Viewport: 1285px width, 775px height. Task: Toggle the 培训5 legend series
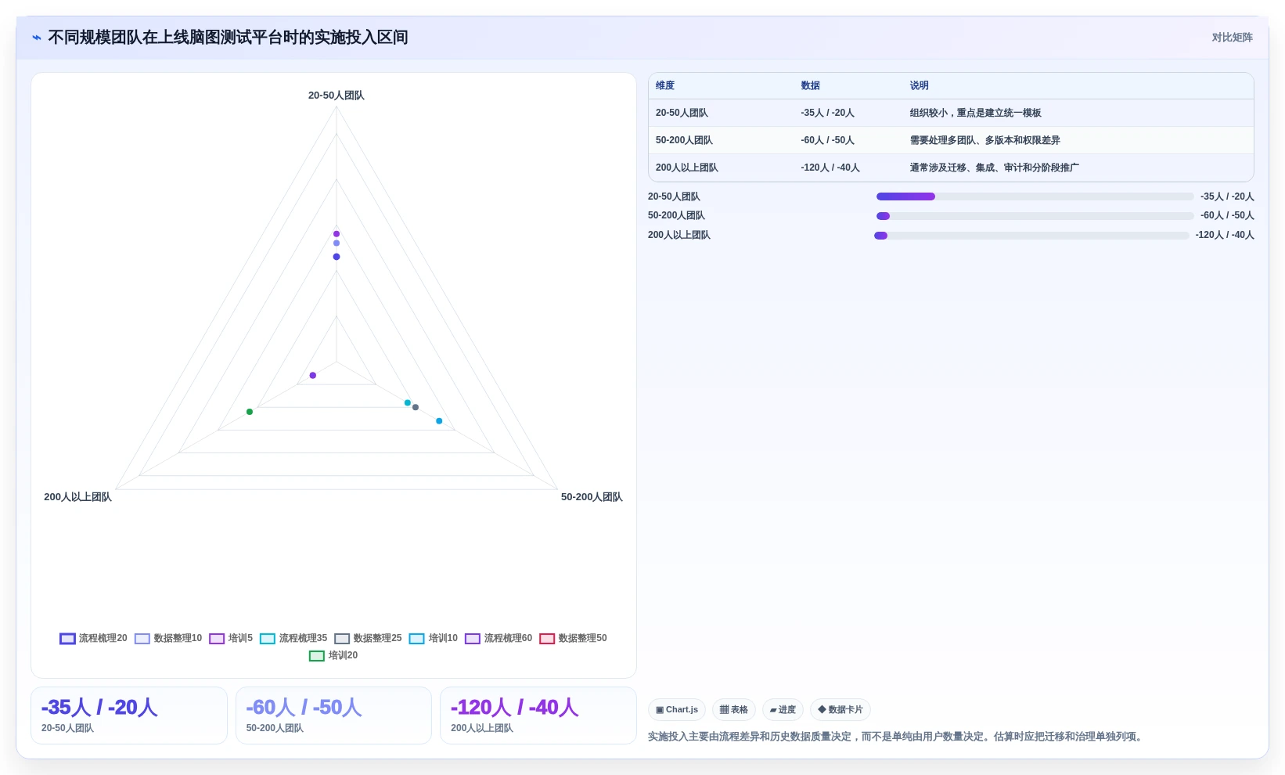(x=231, y=638)
